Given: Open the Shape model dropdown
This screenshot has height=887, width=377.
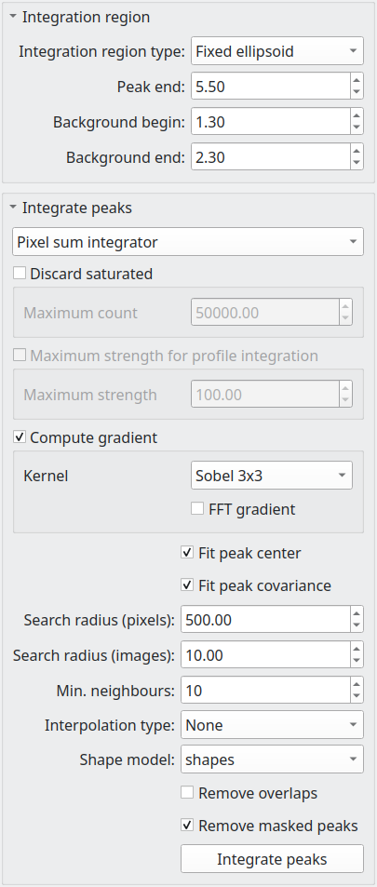Looking at the screenshot, I should tap(272, 759).
